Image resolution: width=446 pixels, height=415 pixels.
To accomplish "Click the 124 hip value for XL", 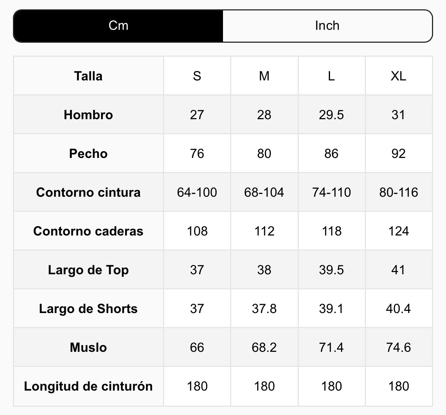I will [x=398, y=231].
